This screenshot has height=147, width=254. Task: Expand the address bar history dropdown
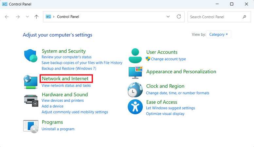coord(168,16)
